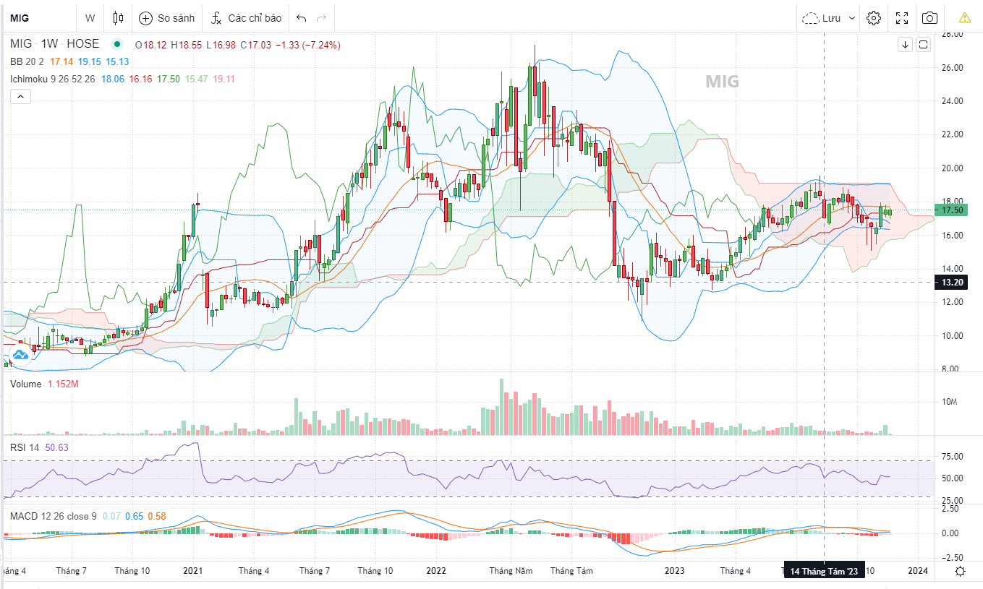This screenshot has width=983, height=589.
Task: Click the blue cloud logo on chart
Action: 20,355
